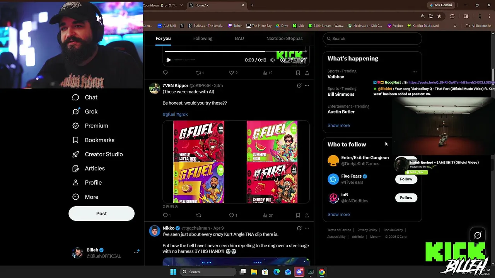View GFuel post analytics with 27 views

click(267, 215)
